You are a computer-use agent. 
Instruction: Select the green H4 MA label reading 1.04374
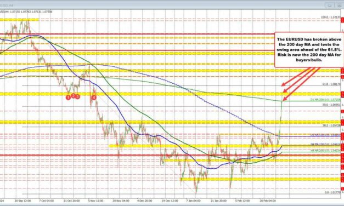point(325,151)
